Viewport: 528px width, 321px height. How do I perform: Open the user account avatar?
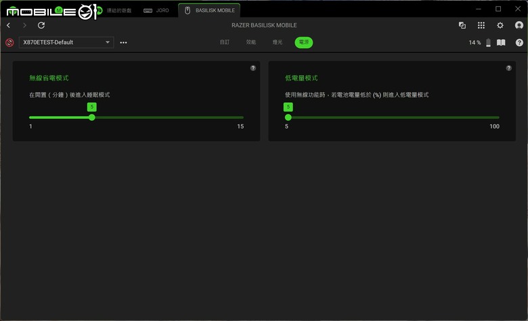click(x=519, y=25)
